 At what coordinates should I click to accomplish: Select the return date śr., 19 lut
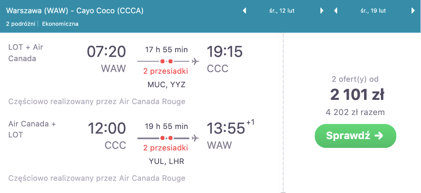(374, 11)
